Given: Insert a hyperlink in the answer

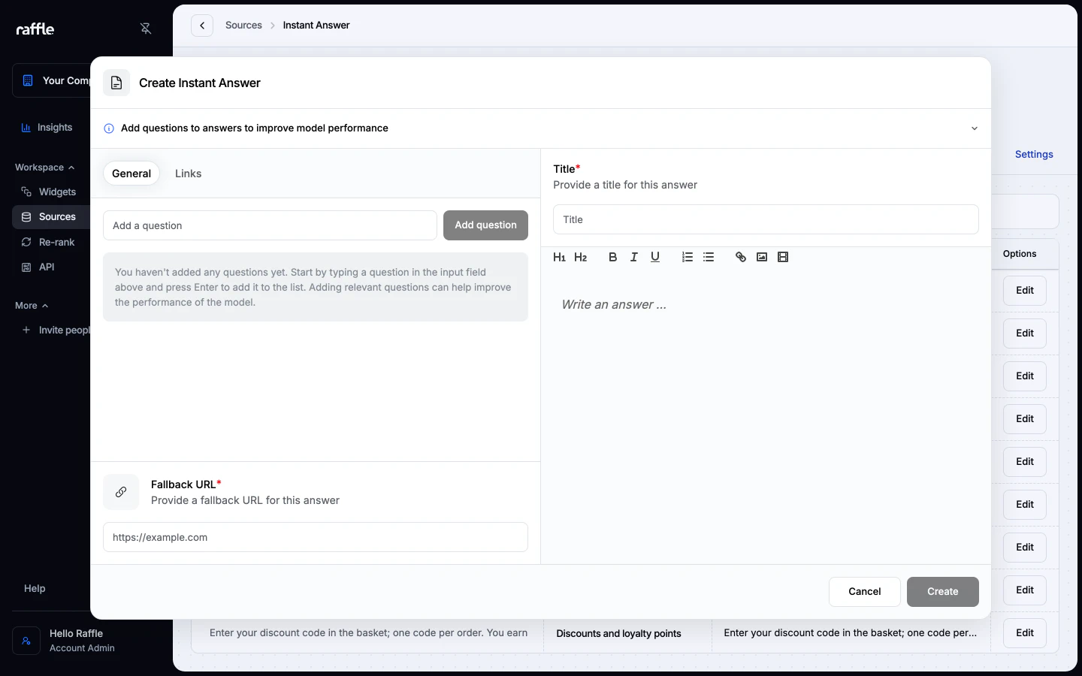Looking at the screenshot, I should 741,257.
